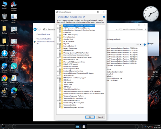Click OK in Windows Features dialog
Viewport: 161px width, 129px height.
(90, 117)
